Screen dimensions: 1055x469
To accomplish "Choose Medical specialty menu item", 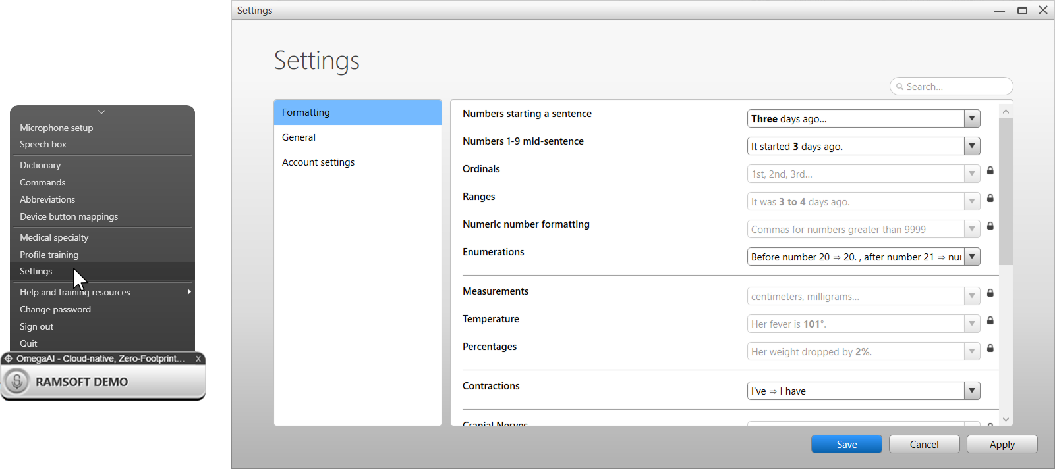I will point(103,237).
